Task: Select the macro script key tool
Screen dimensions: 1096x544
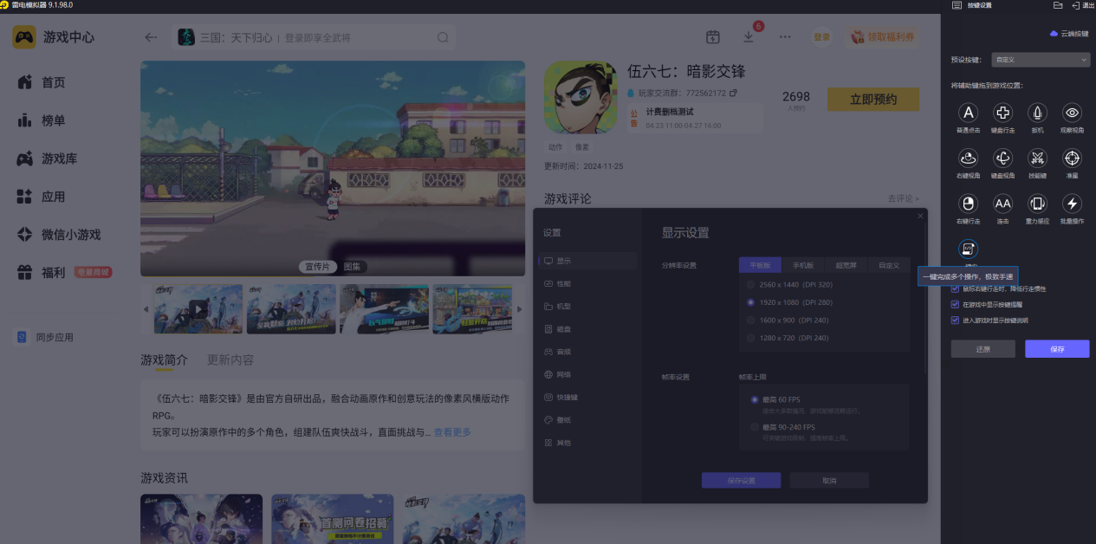Action: click(x=968, y=249)
